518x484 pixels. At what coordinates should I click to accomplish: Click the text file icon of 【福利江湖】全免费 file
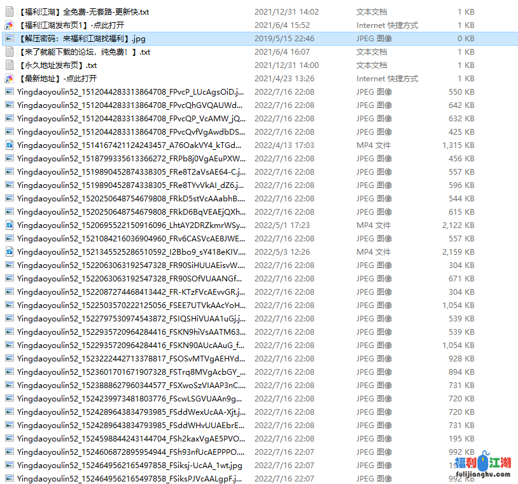tap(8, 11)
